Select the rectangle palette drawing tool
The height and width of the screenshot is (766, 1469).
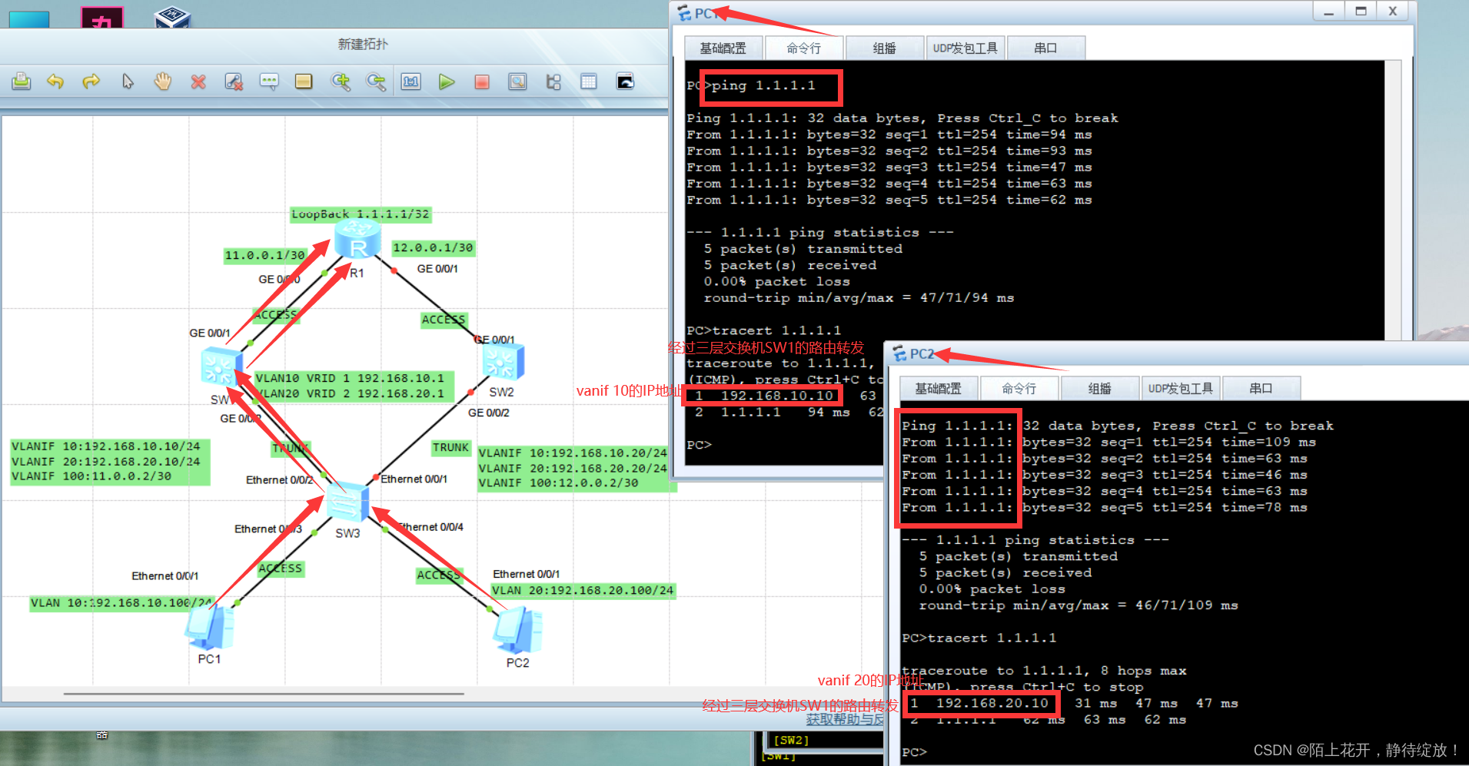pos(304,81)
